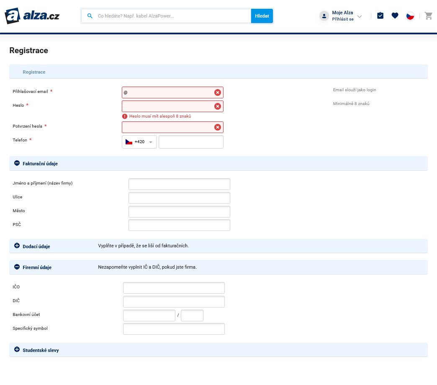Click the order tracking checkmark icon
The width and height of the screenshot is (437, 385).
point(380,15)
